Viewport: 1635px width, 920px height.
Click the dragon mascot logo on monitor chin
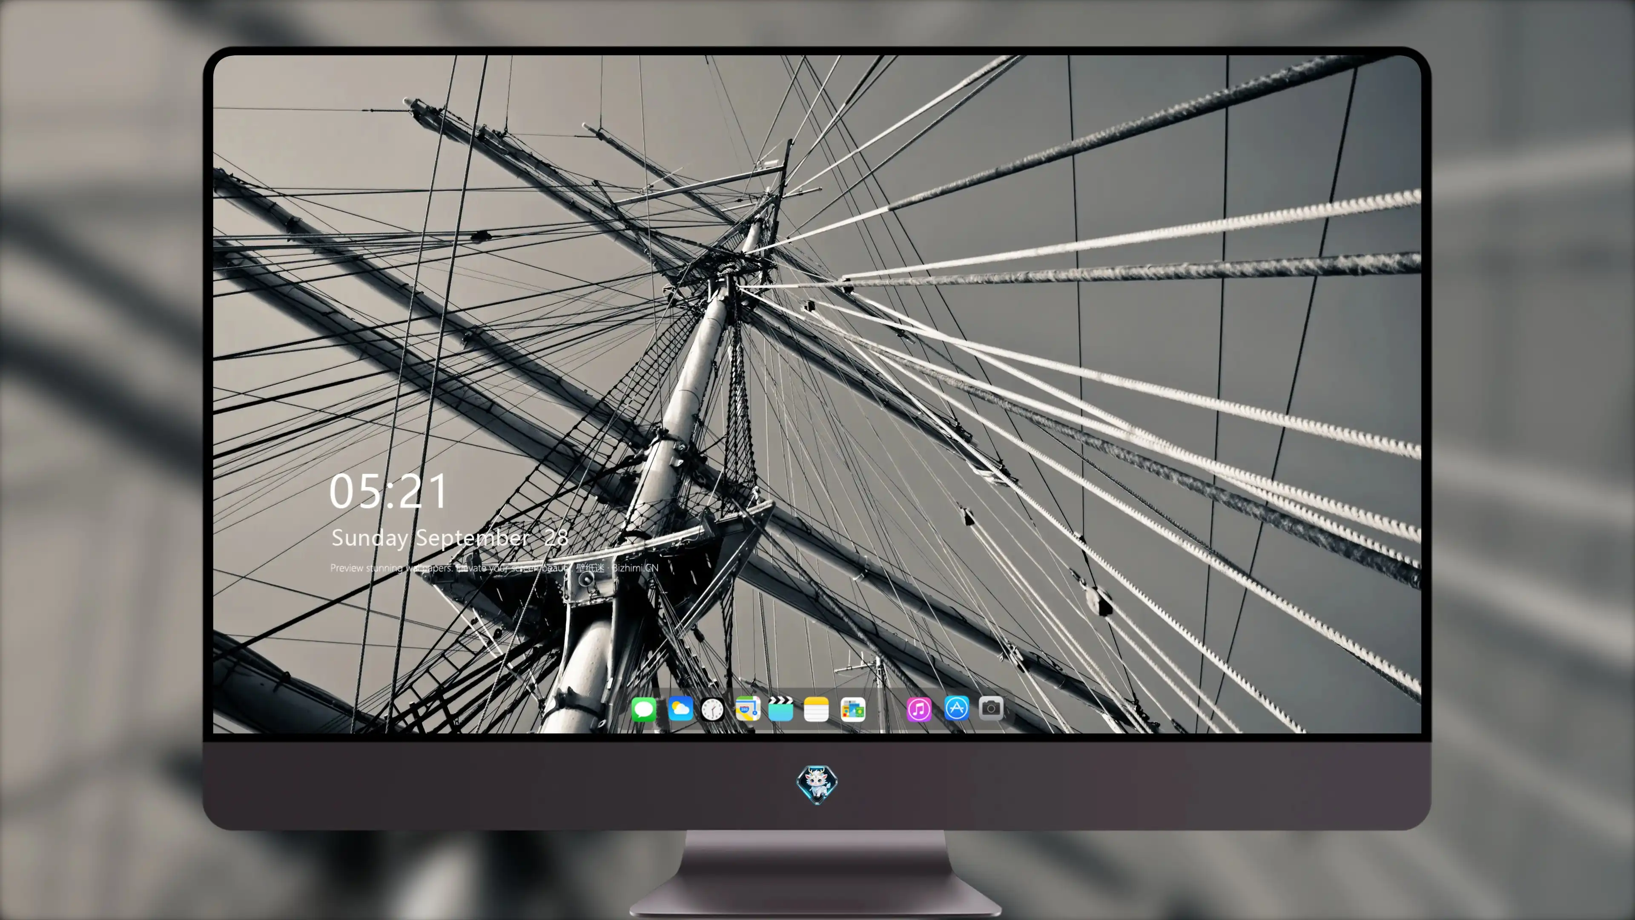817,785
